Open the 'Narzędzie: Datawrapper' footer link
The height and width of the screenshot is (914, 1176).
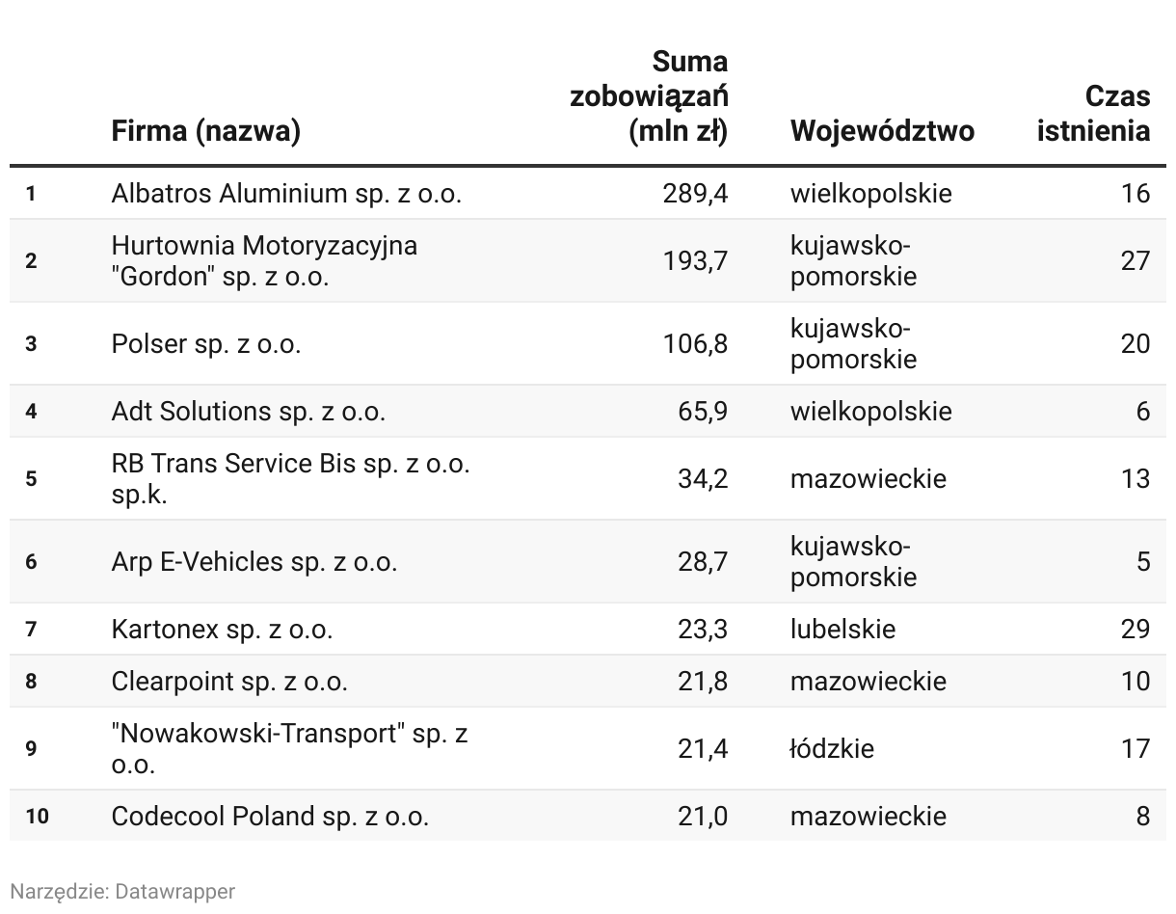(122, 891)
